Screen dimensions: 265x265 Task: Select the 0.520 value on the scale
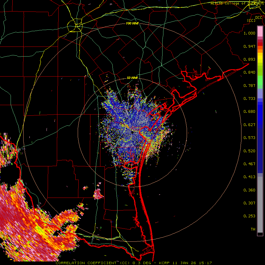coord(249,151)
